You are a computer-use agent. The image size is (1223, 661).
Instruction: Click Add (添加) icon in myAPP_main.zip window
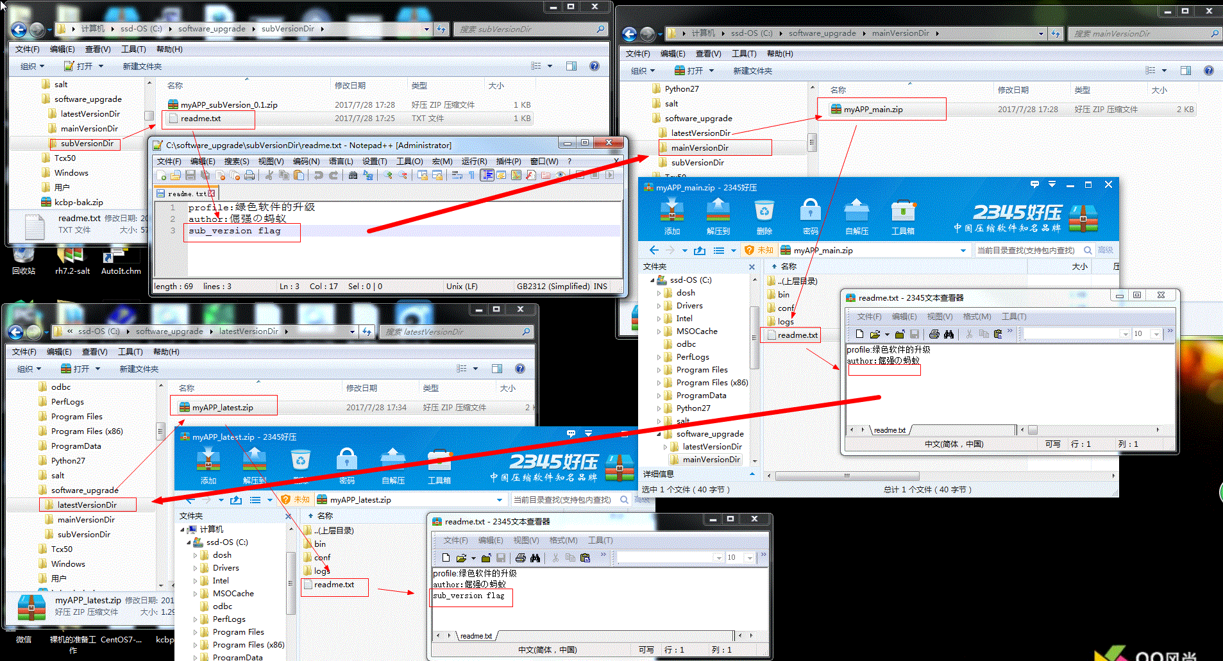click(x=671, y=216)
